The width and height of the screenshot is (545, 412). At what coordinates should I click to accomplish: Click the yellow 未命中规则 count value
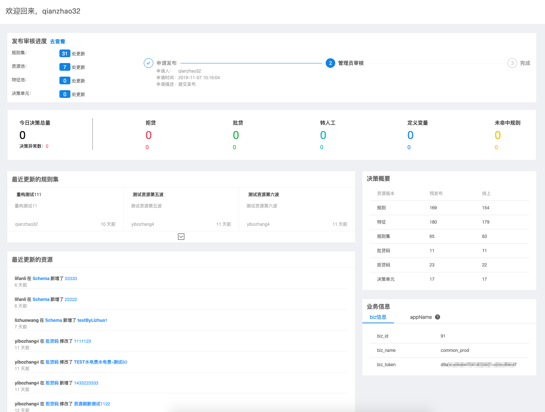[x=498, y=135]
